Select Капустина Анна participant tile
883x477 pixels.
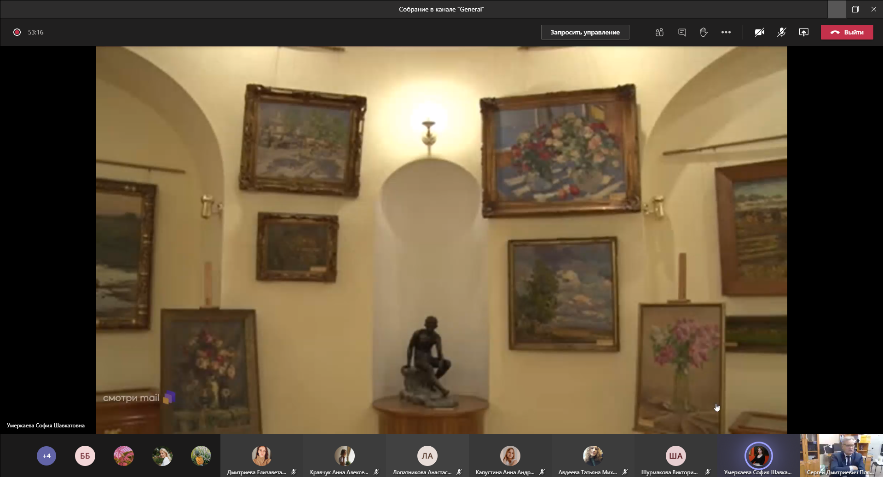point(510,456)
